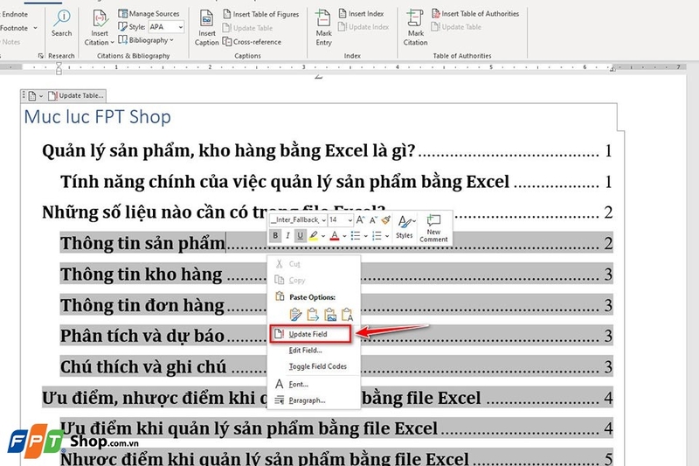699x466 pixels.
Task: Apply the red font color
Action: pos(335,235)
